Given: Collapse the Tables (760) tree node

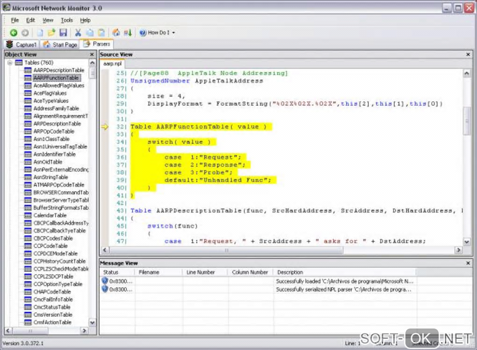Looking at the screenshot, I should pos(10,63).
